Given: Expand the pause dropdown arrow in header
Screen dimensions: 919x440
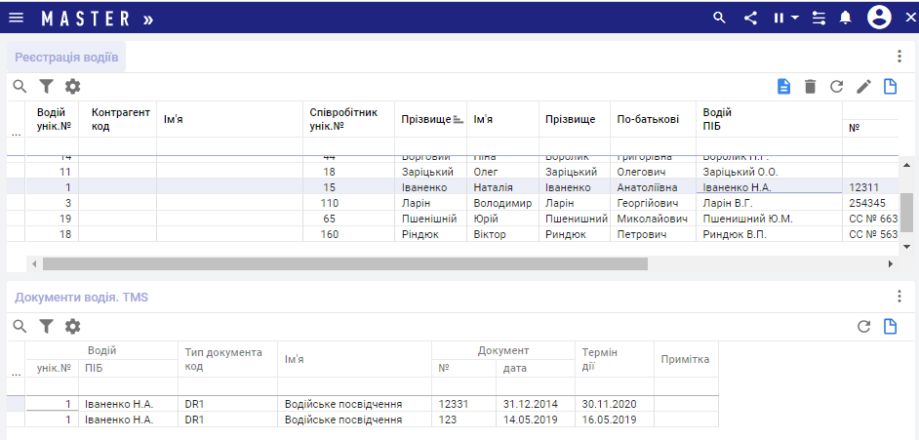Looking at the screenshot, I should pyautogui.click(x=795, y=18).
